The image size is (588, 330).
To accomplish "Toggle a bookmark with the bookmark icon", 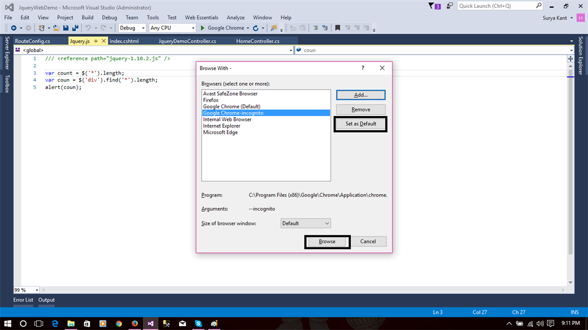I will (338, 28).
